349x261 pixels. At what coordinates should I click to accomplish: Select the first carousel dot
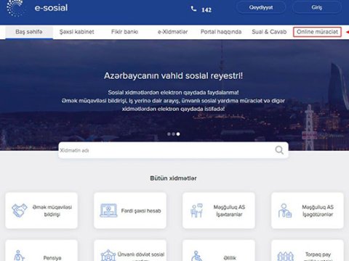(x=169, y=134)
